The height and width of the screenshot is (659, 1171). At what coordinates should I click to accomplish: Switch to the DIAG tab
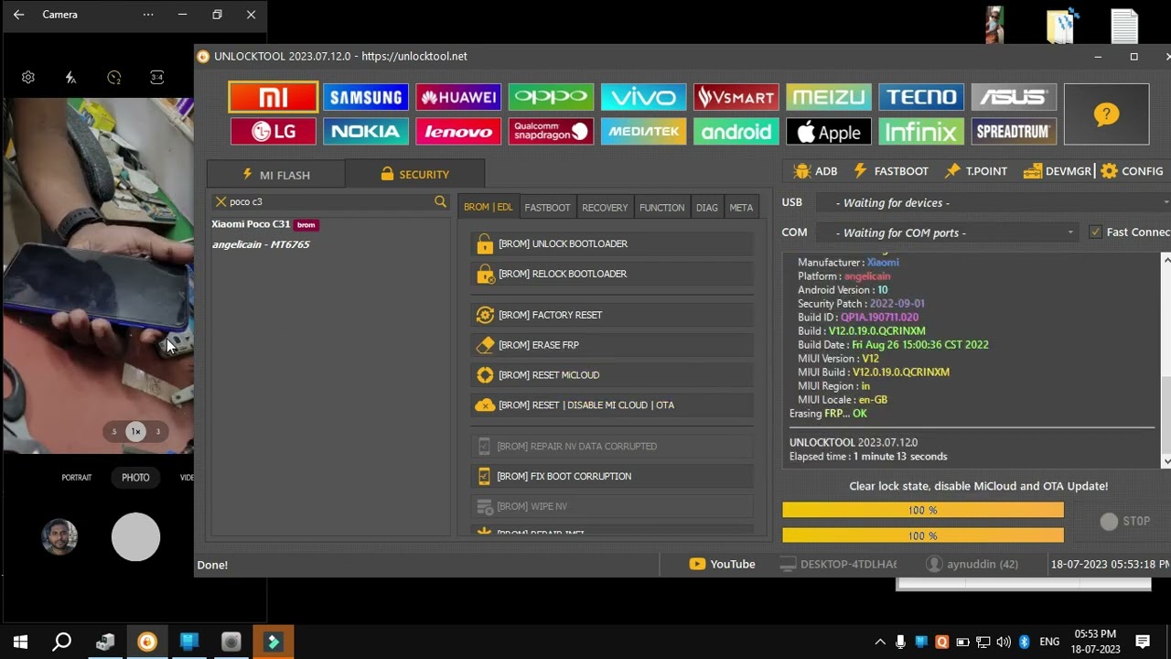[x=706, y=207]
